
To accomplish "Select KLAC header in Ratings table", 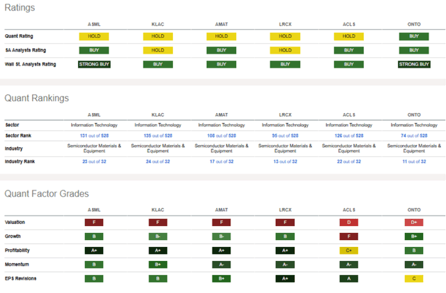I will 158,24.
